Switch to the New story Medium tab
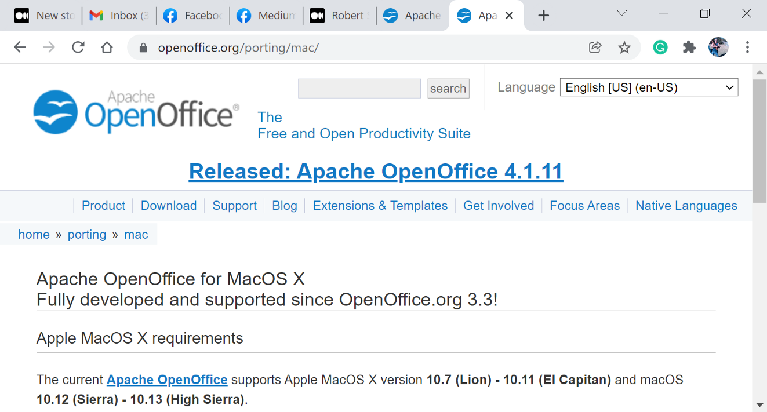 click(x=45, y=16)
